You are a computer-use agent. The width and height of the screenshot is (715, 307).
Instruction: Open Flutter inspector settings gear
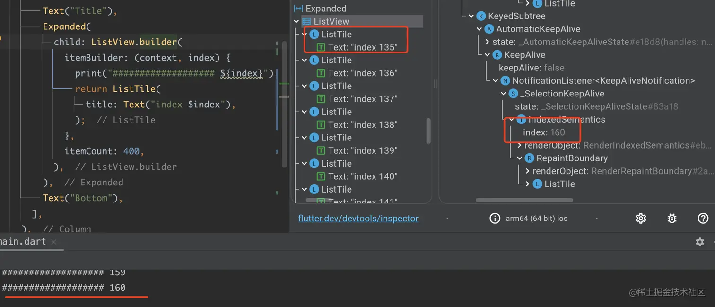click(x=641, y=218)
